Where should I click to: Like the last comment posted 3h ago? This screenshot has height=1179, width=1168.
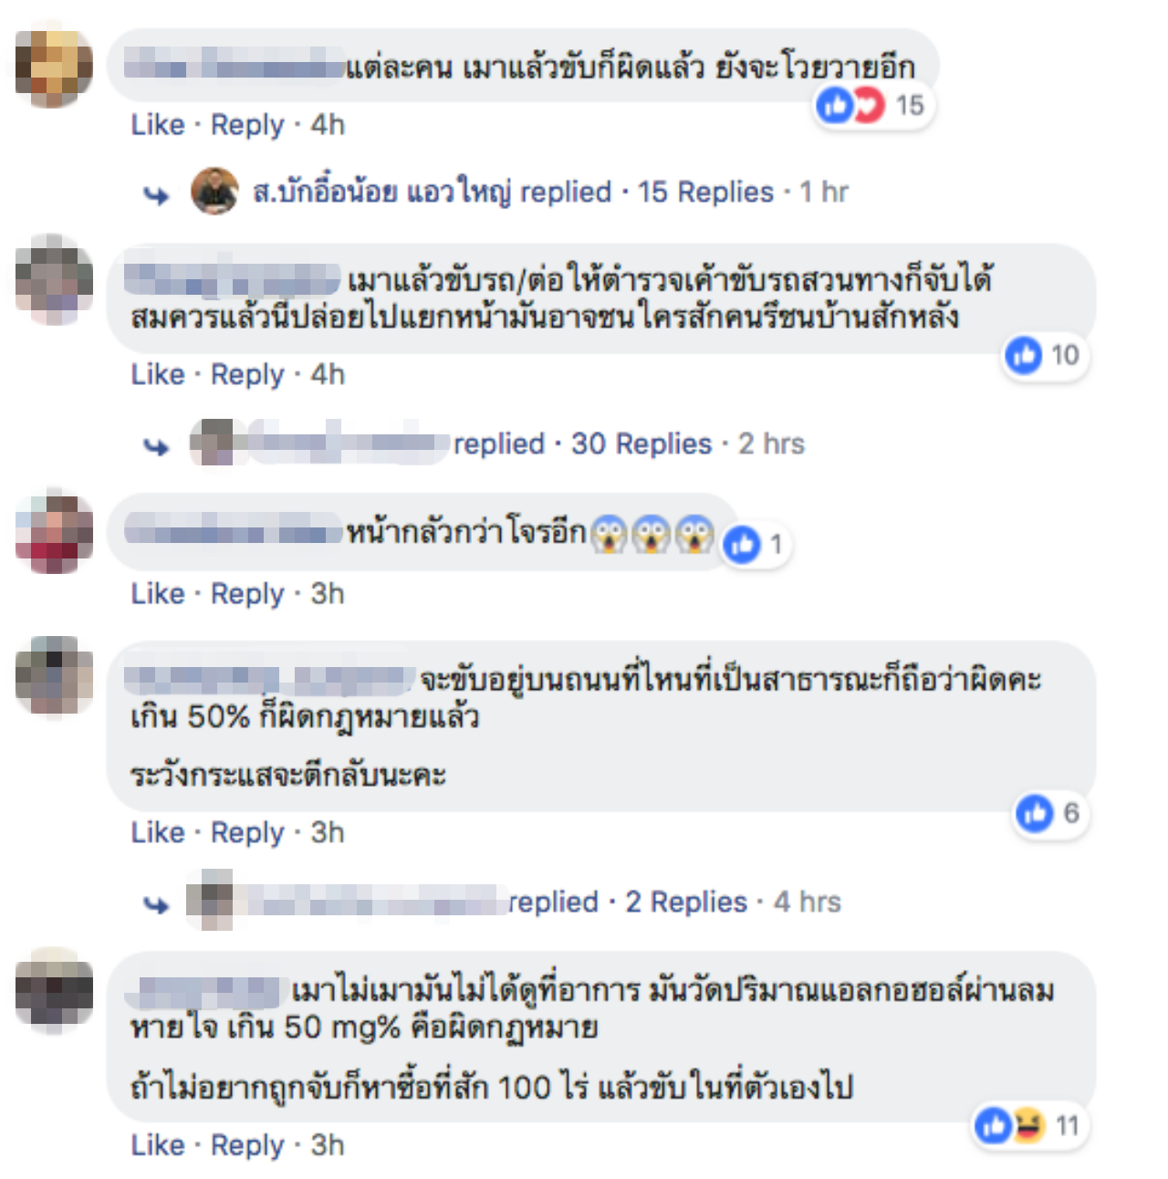[158, 1144]
